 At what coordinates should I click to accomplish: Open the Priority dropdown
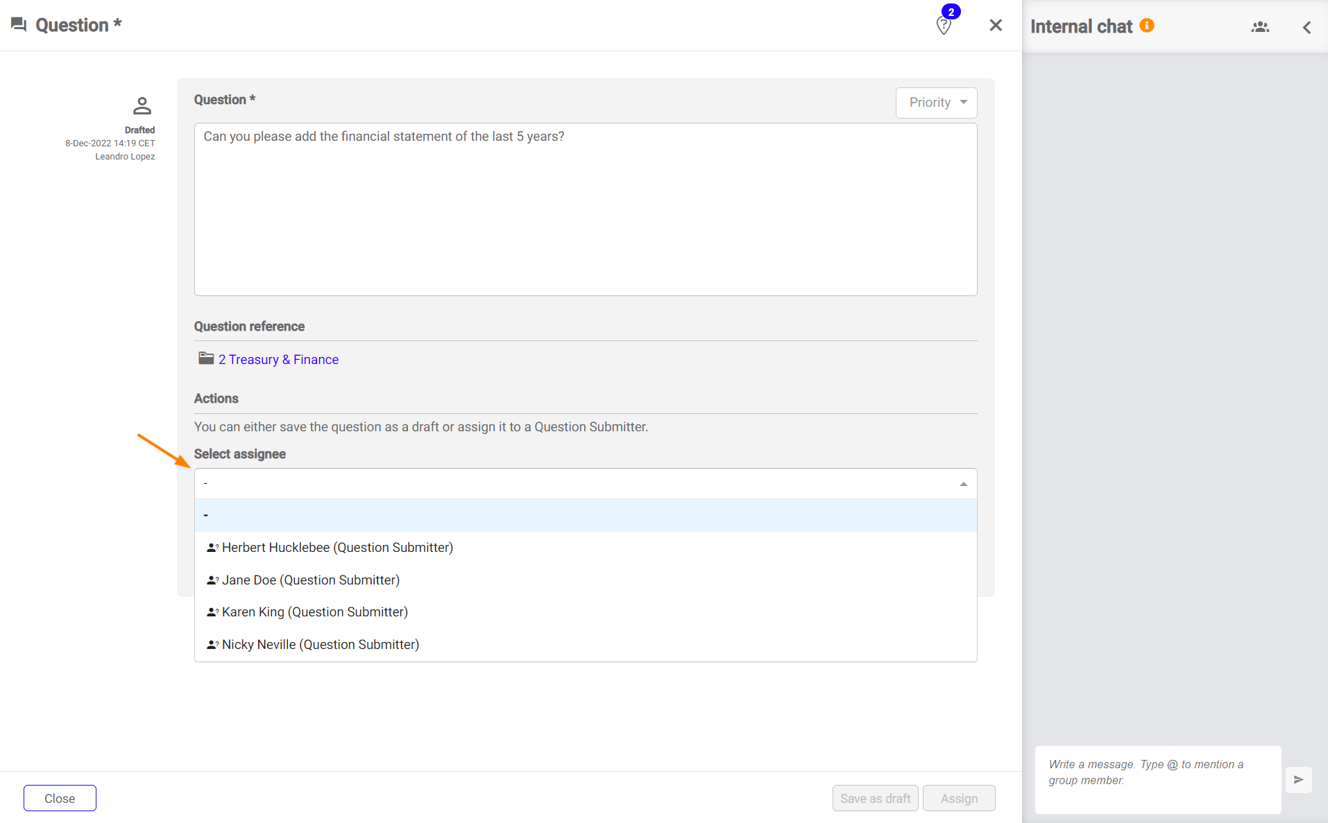(936, 103)
